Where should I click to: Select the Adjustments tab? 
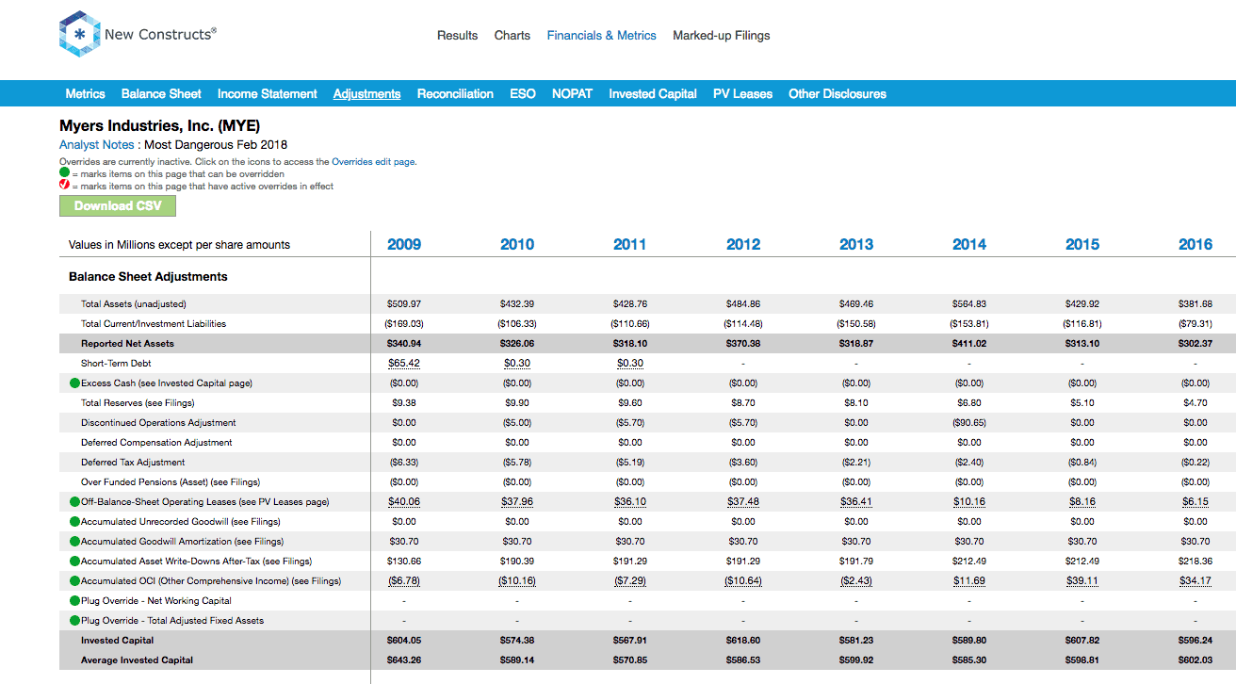click(x=366, y=94)
